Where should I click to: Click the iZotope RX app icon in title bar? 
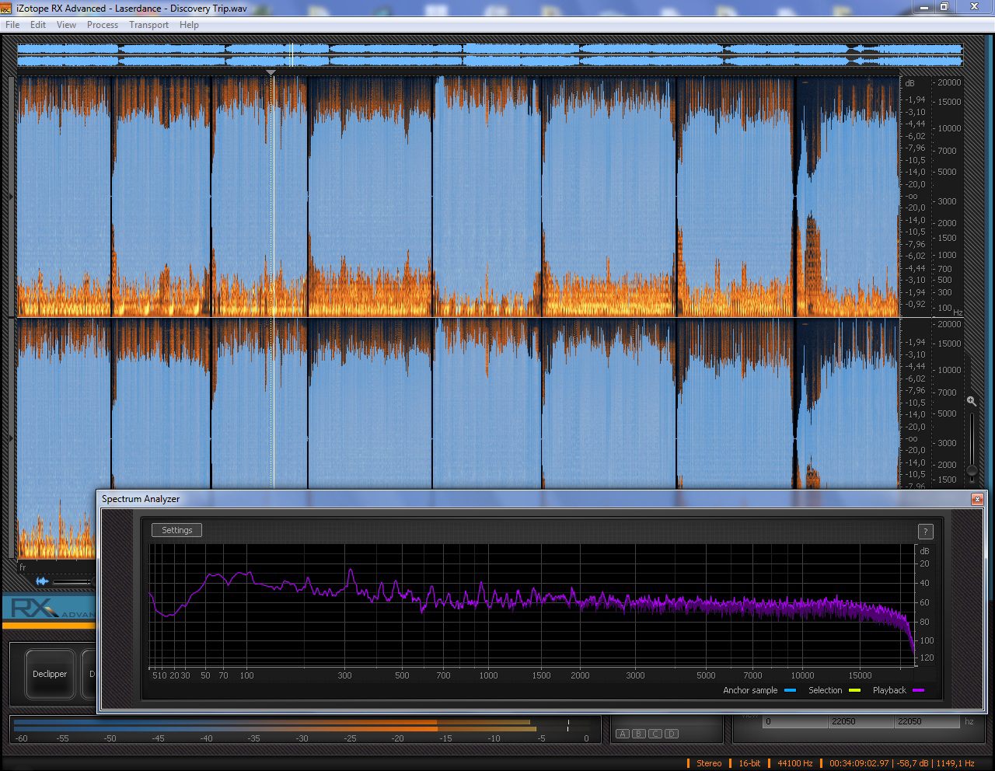pyautogui.click(x=6, y=8)
